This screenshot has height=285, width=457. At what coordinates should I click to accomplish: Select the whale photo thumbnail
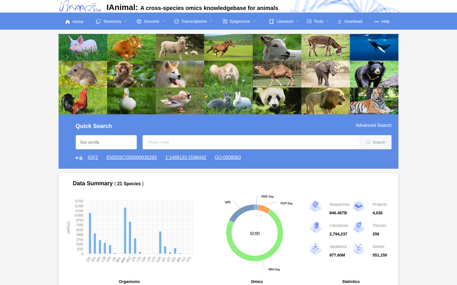pyautogui.click(x=374, y=47)
